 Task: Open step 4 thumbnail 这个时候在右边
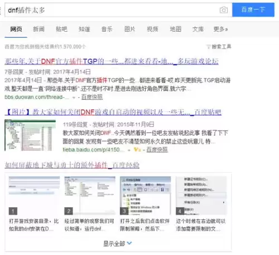tap(201, 195)
